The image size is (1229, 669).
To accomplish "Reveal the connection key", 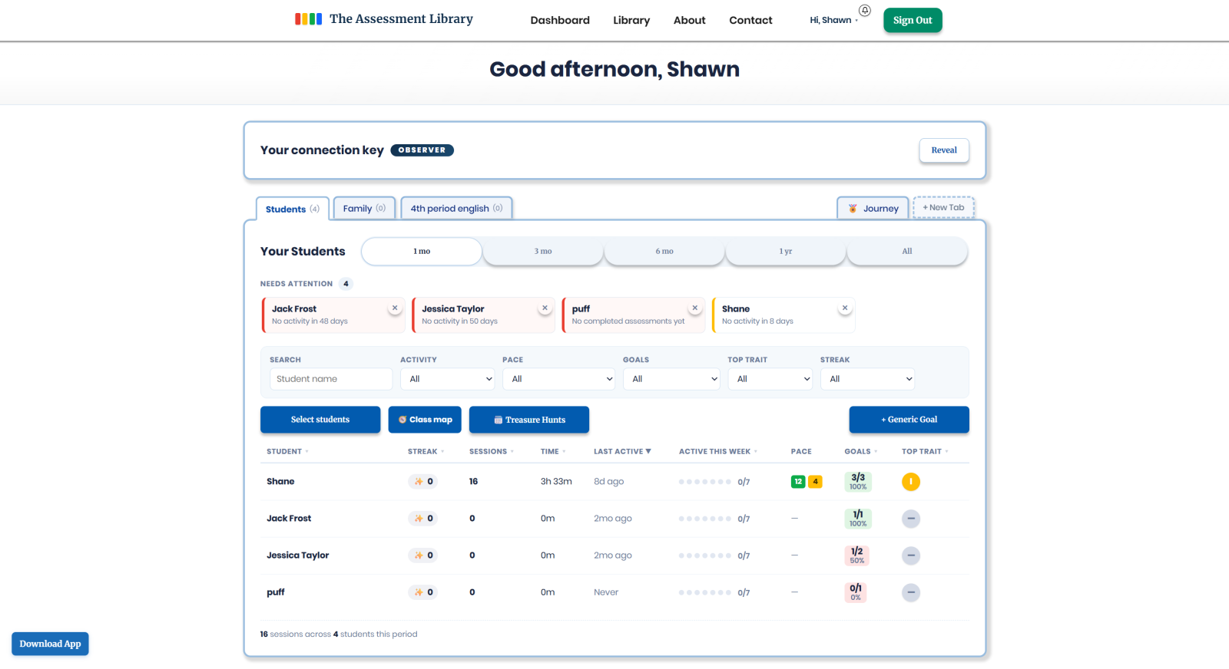I will (x=944, y=150).
